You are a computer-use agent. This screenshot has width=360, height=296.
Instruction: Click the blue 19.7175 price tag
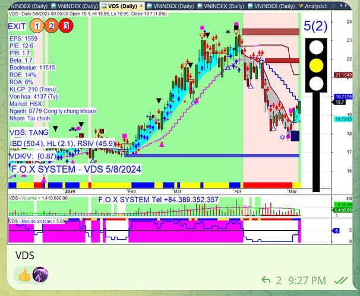click(x=343, y=97)
